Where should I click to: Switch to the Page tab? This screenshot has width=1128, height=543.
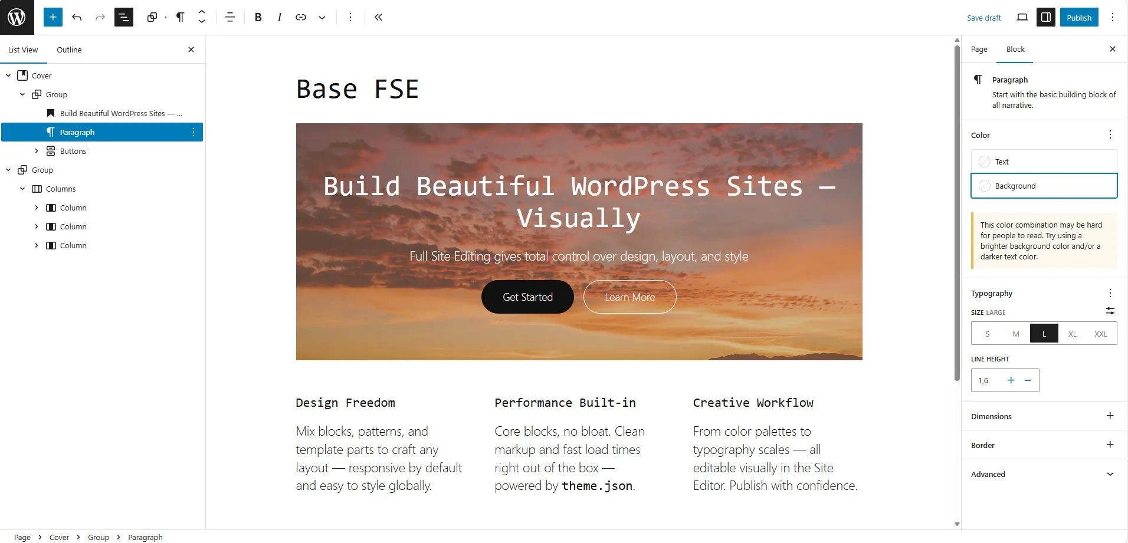(979, 50)
